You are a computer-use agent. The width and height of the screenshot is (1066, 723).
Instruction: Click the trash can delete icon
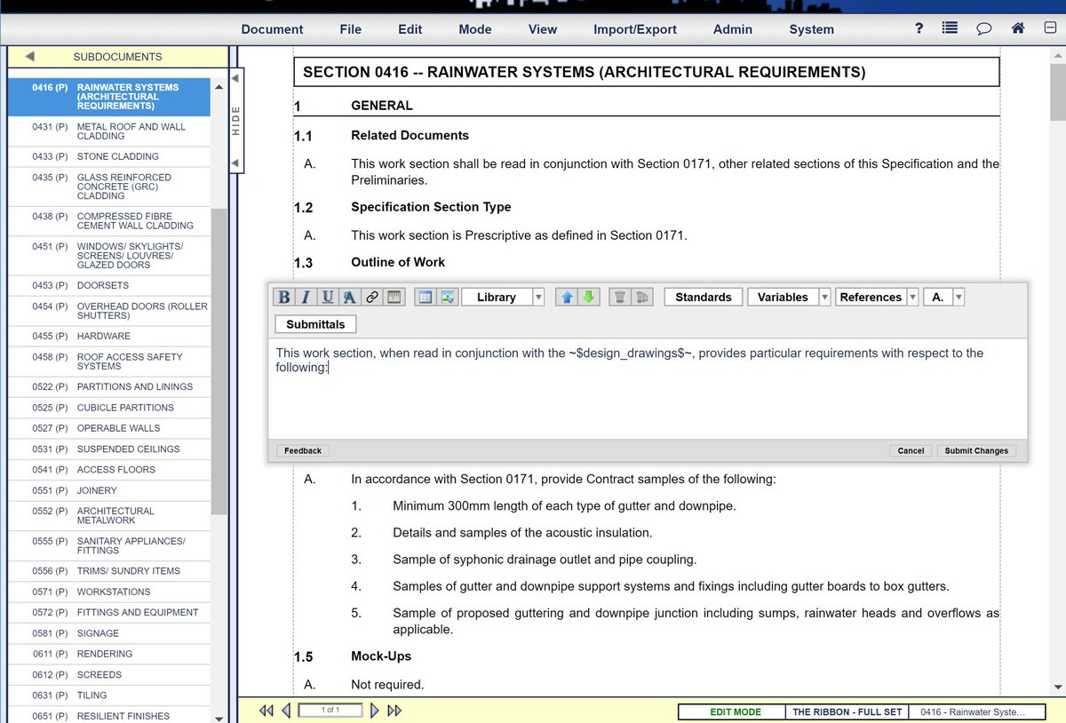[x=620, y=298]
